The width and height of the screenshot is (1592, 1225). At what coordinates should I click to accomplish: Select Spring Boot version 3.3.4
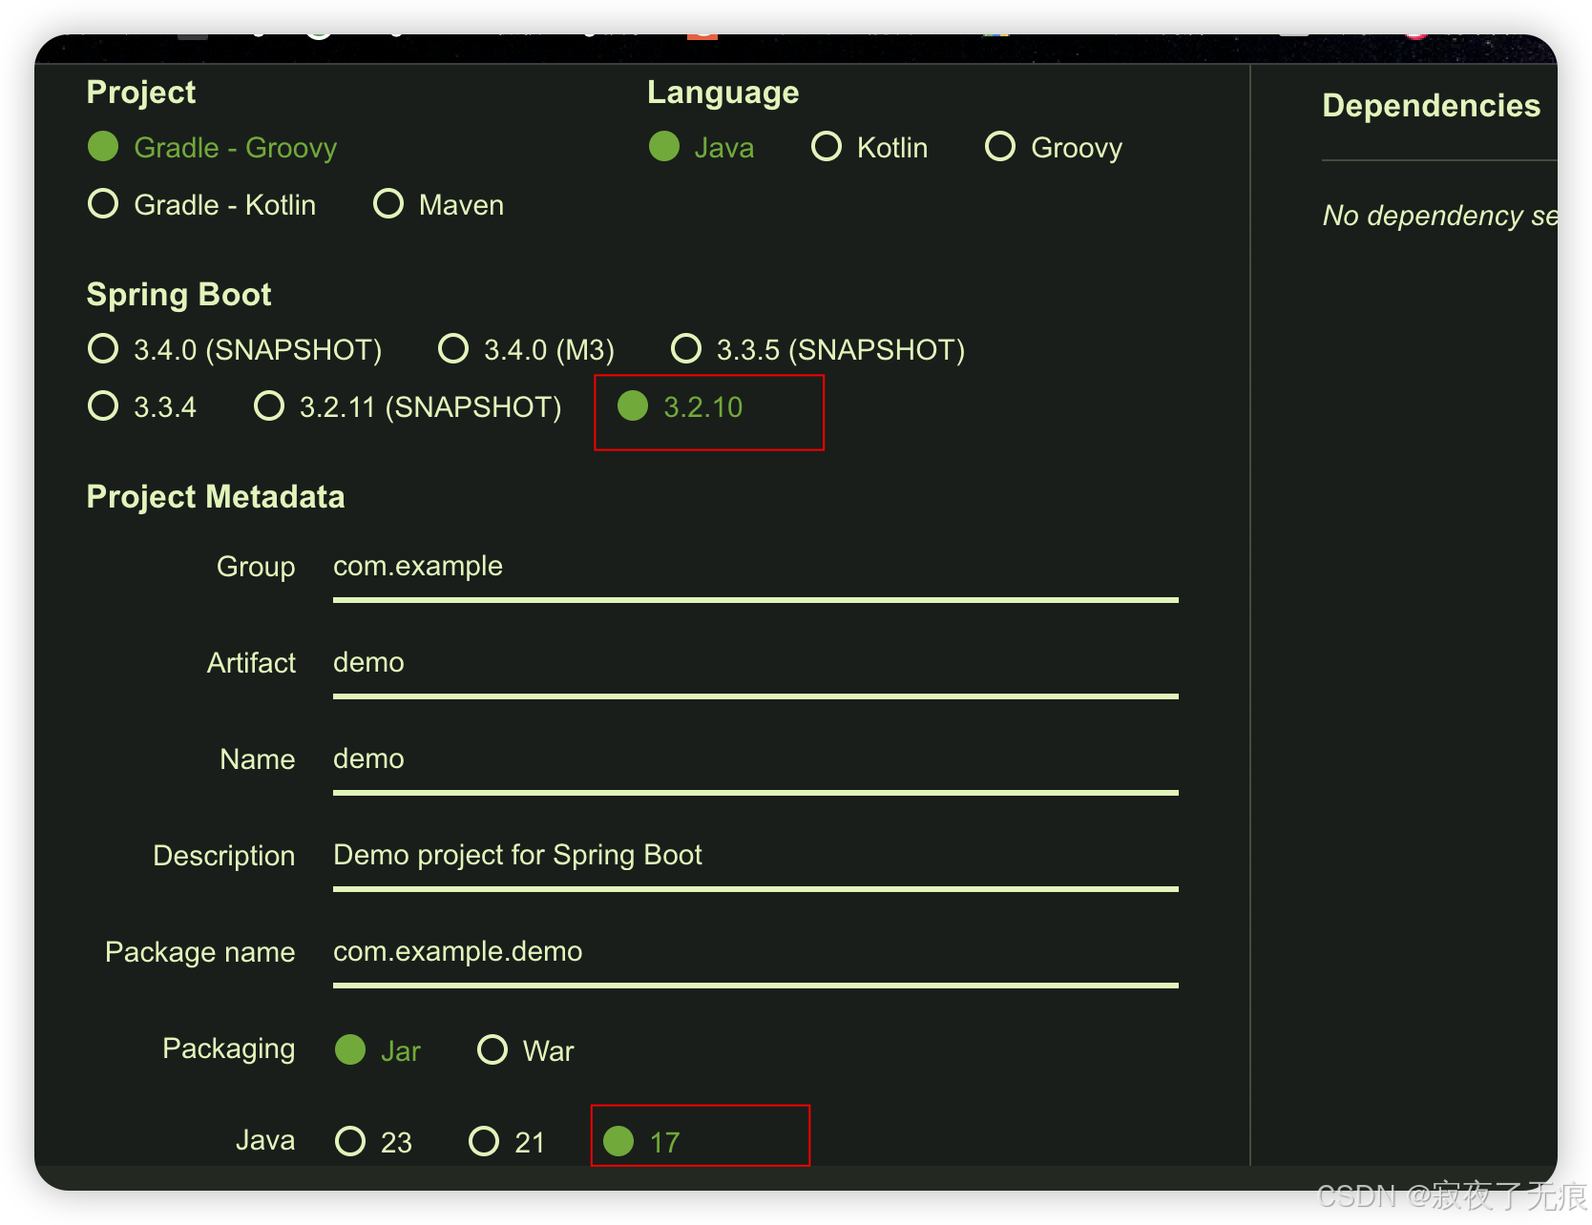point(142,407)
